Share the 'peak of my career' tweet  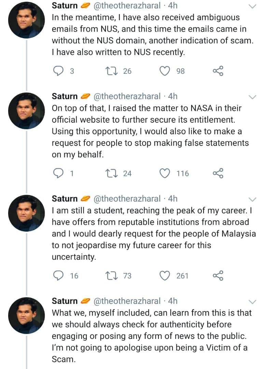click(218, 276)
